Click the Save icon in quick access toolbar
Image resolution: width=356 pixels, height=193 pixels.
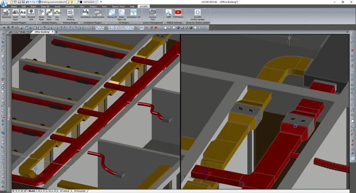pyautogui.click(x=19, y=2)
